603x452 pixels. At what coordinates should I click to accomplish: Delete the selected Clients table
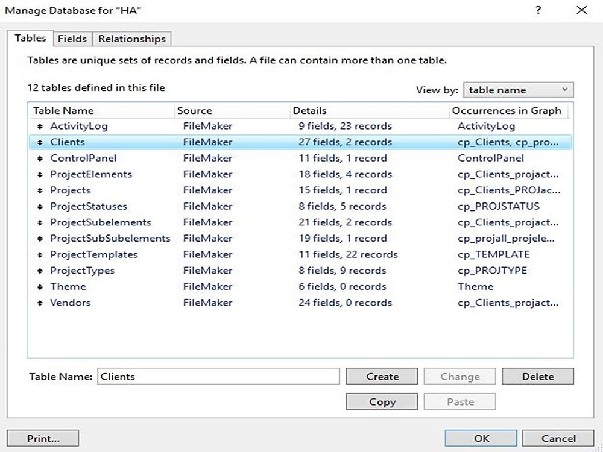point(537,376)
